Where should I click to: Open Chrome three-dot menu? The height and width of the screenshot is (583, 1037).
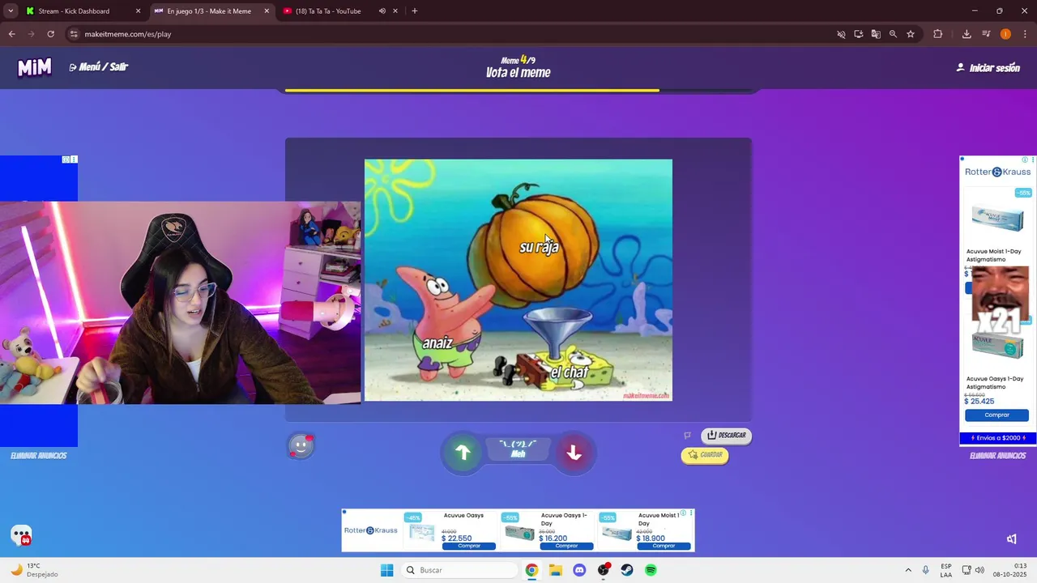coord(1025,34)
